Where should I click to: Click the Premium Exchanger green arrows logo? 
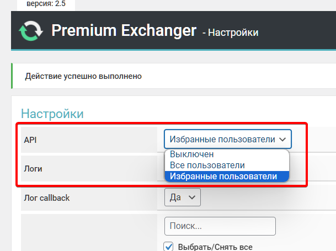pyautogui.click(x=30, y=32)
